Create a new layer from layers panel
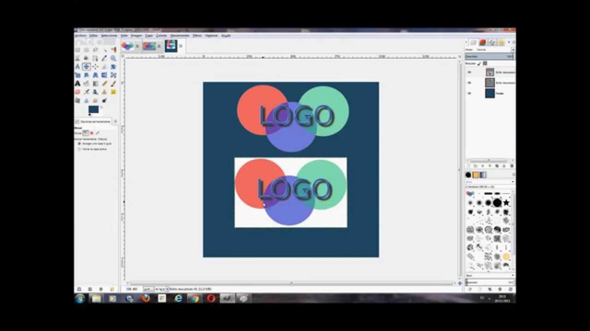The width and height of the screenshot is (590, 331). tap(468, 165)
